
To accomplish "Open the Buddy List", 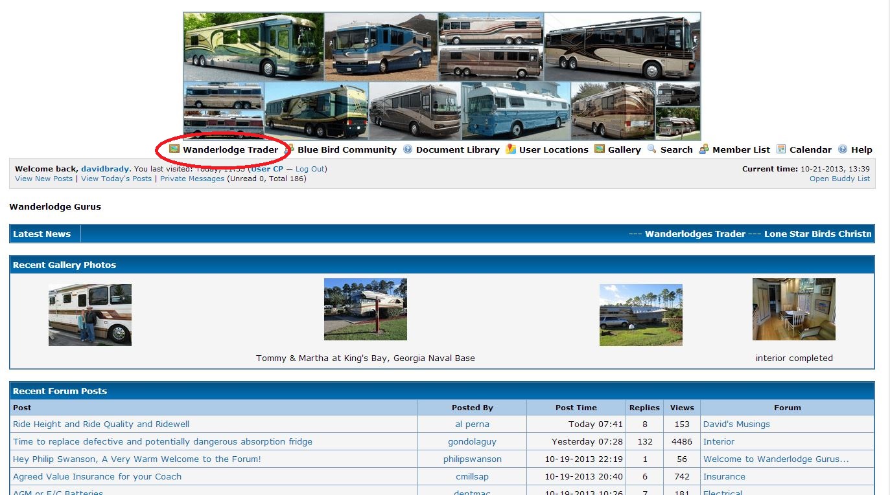I will 839,179.
